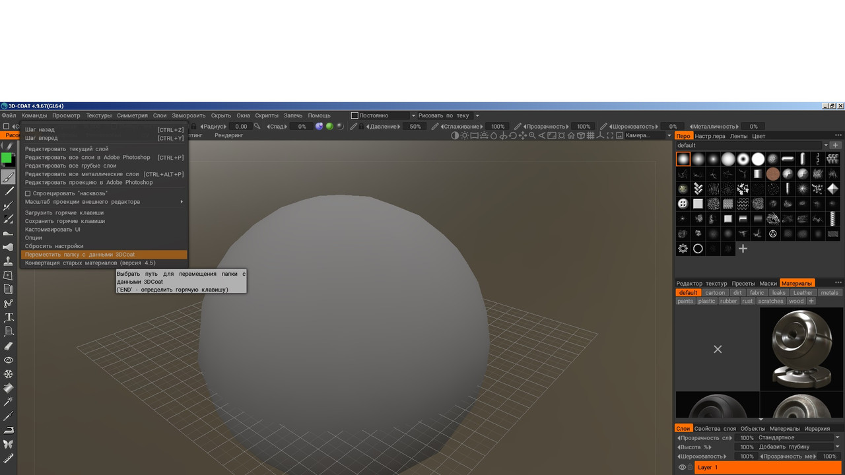This screenshot has height=475, width=845.
Task: Add new material folder with plus button
Action: point(811,301)
